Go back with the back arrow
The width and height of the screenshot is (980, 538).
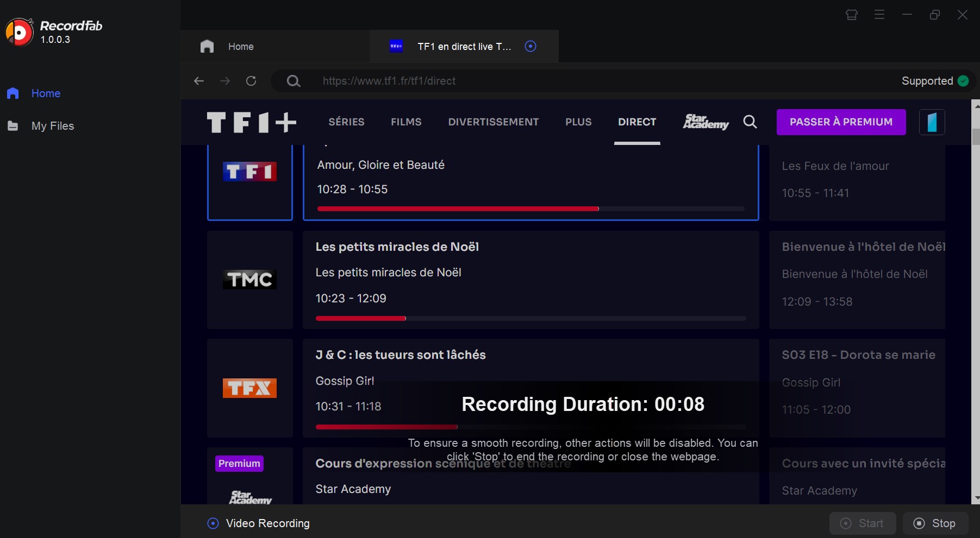tap(199, 81)
